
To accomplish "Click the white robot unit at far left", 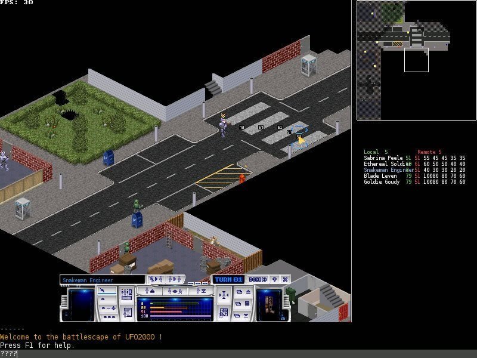I will click(x=4, y=161).
